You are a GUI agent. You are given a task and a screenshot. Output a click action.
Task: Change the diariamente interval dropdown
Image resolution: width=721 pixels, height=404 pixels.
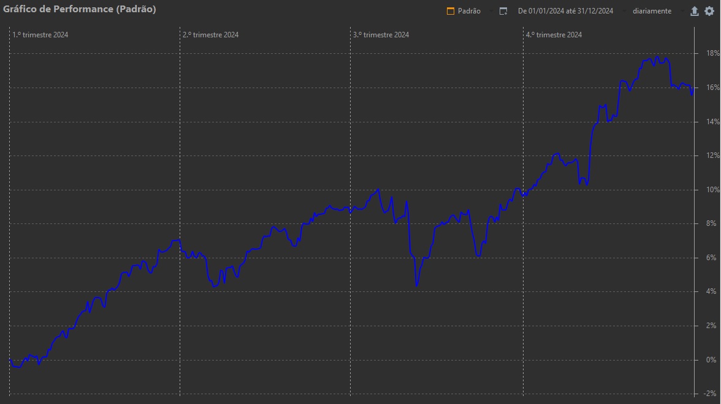click(x=652, y=11)
